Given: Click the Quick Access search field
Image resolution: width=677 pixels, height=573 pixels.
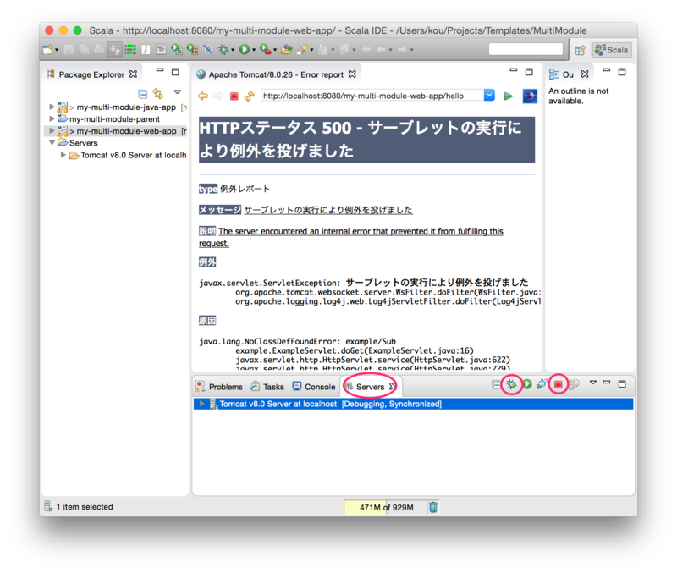Looking at the screenshot, I should pyautogui.click(x=526, y=49).
